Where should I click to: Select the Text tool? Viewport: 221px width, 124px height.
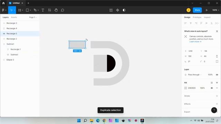click(x=43, y=10)
